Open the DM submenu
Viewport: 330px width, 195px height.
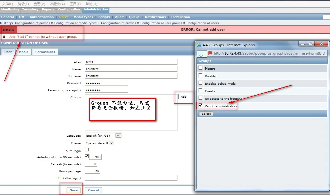22,17
